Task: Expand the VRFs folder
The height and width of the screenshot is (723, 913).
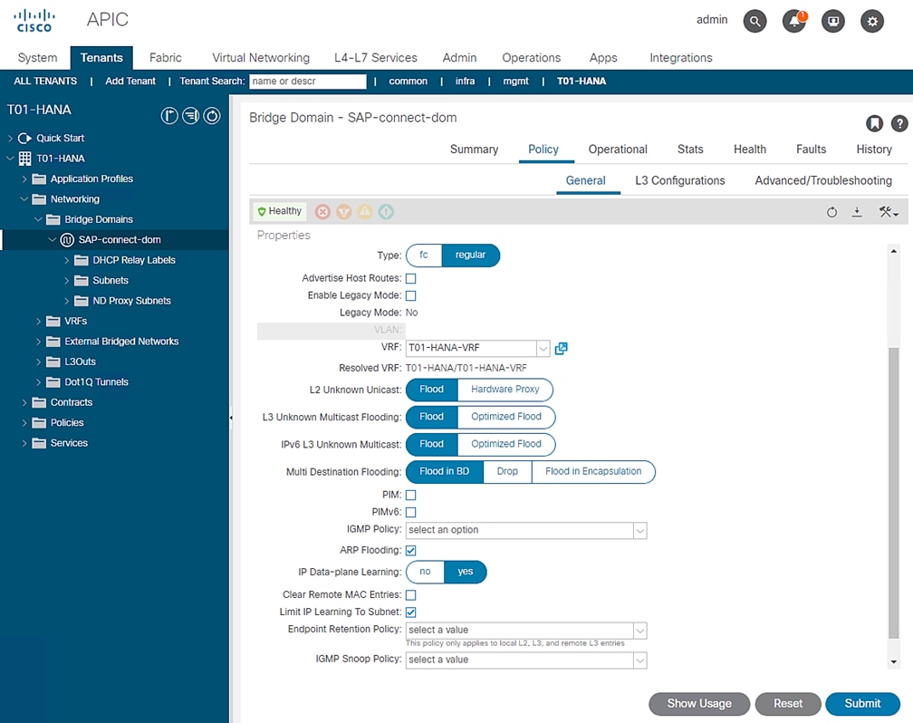Action: (x=38, y=322)
